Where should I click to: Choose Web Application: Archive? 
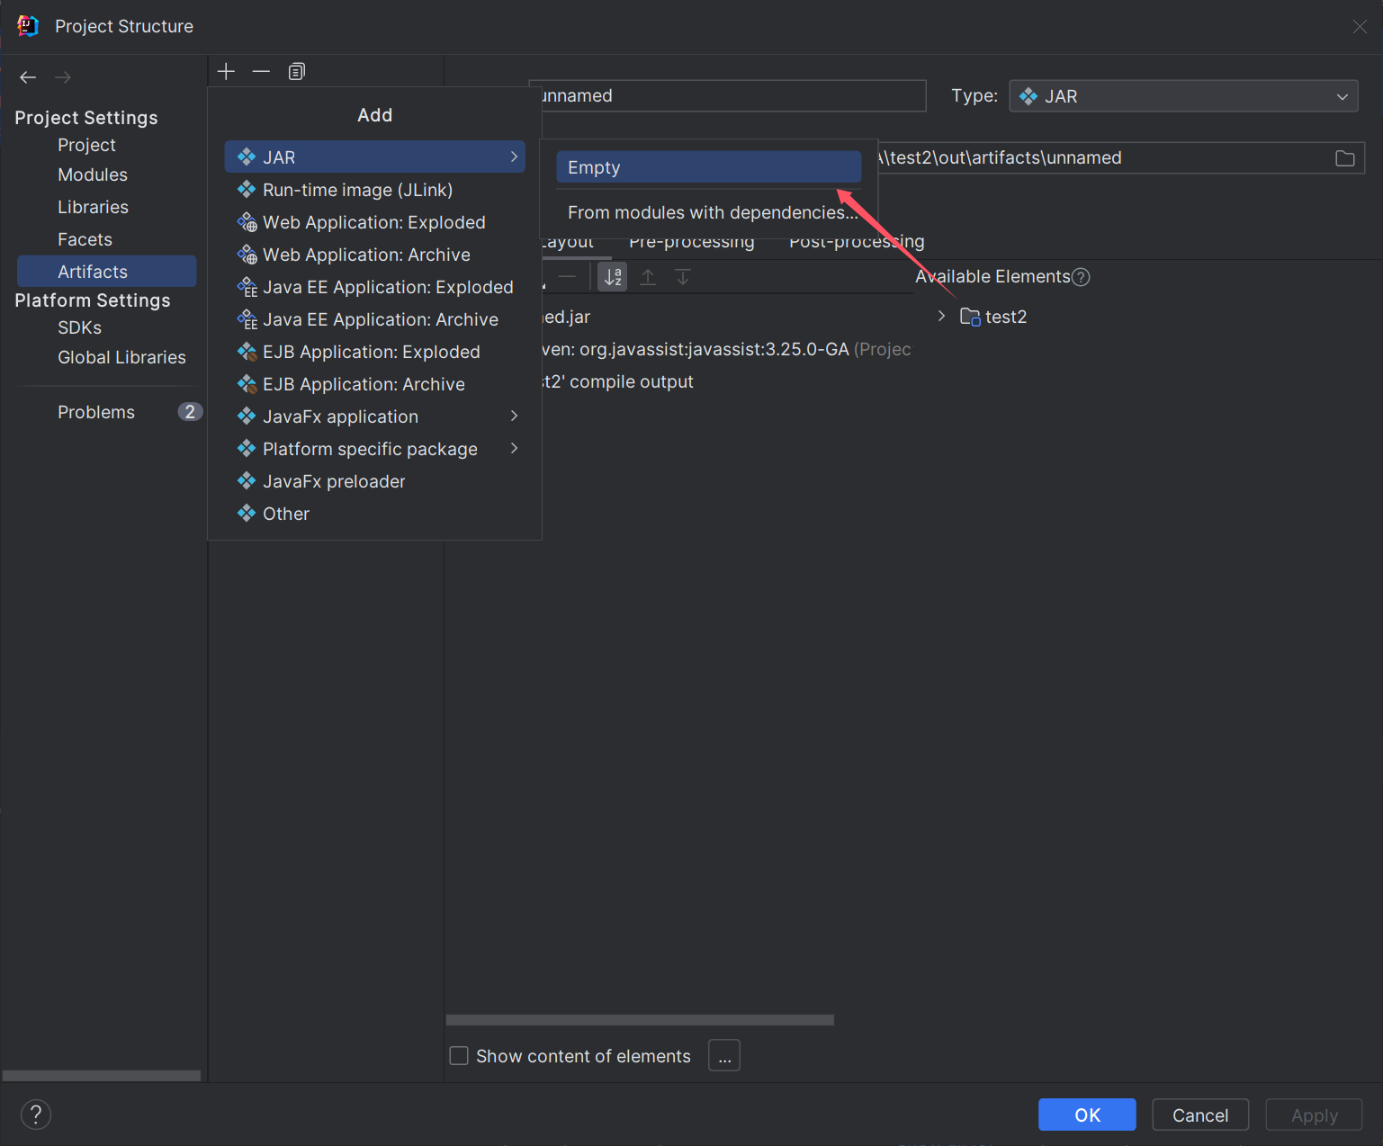point(374,255)
